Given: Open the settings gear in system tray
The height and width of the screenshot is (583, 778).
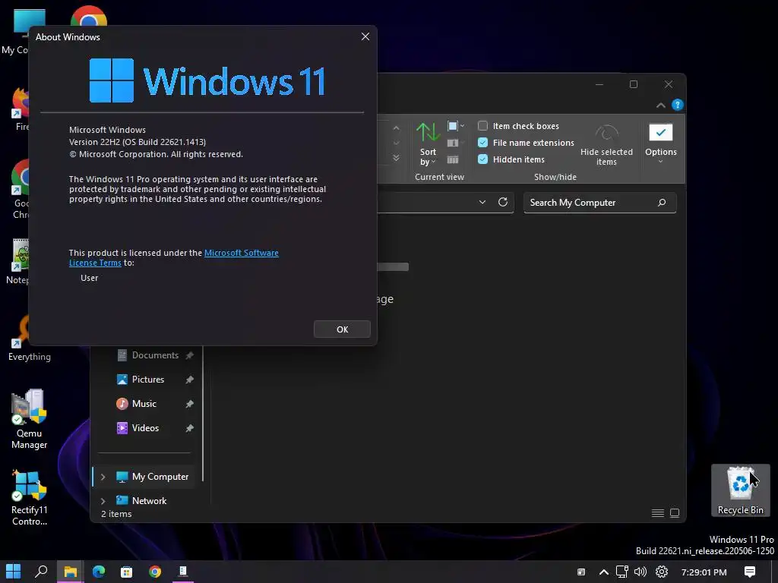Looking at the screenshot, I should click(662, 572).
